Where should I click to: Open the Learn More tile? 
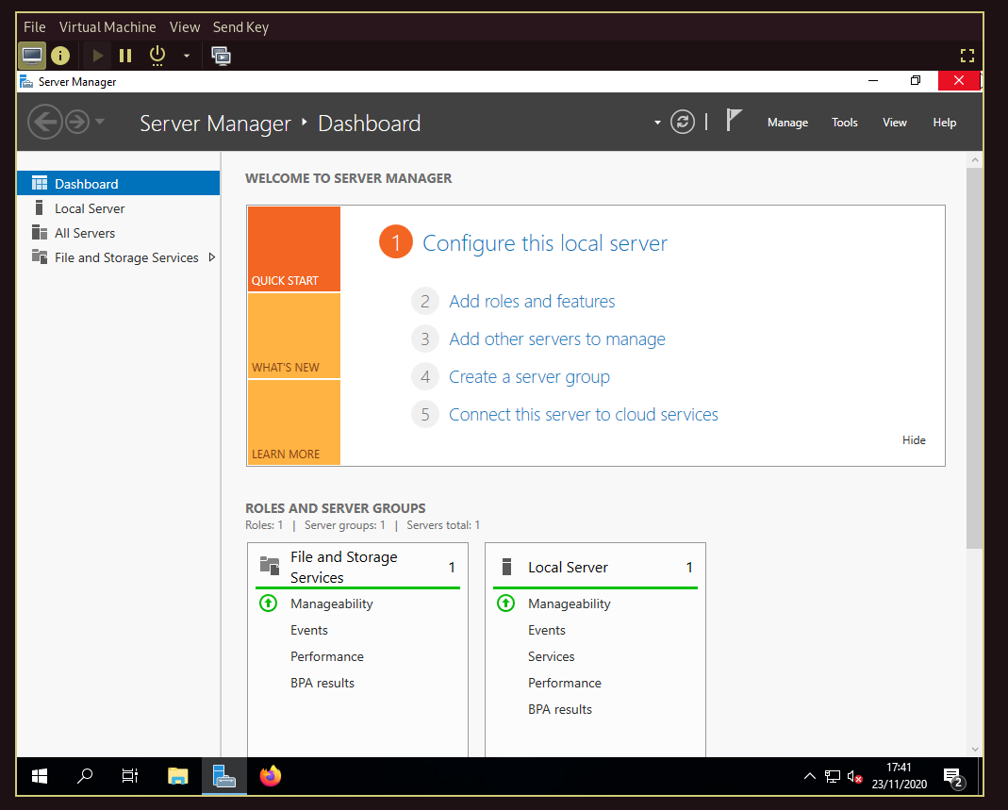coord(294,422)
